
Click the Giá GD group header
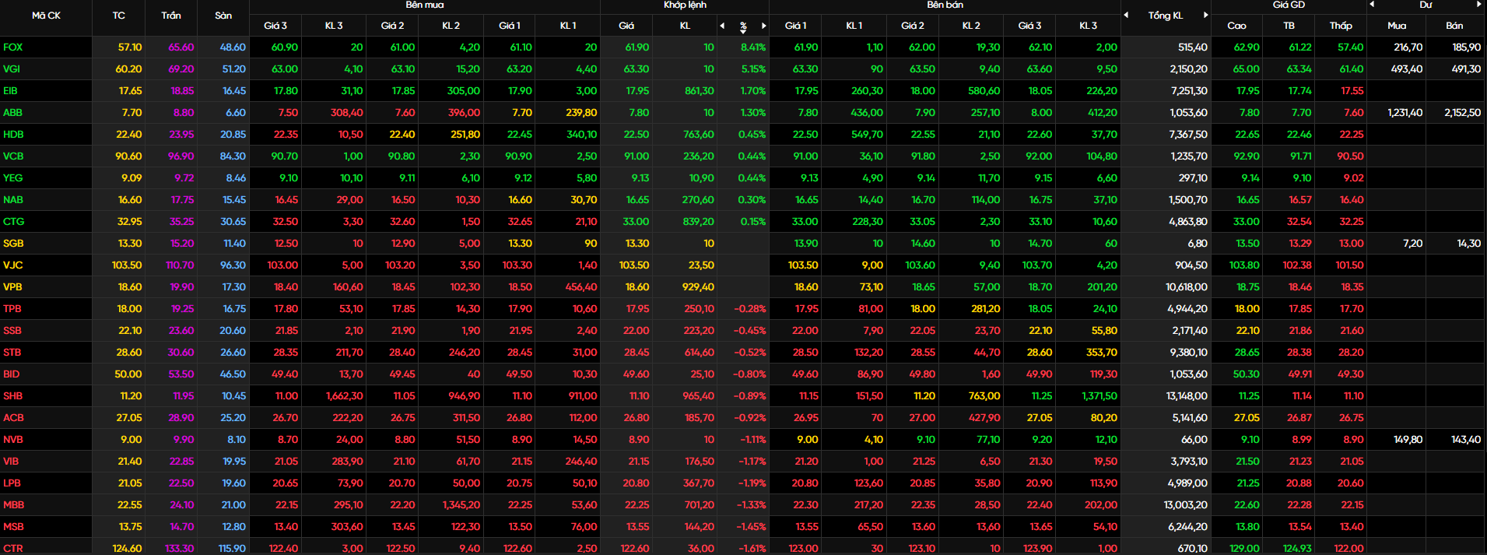(x=1289, y=5)
